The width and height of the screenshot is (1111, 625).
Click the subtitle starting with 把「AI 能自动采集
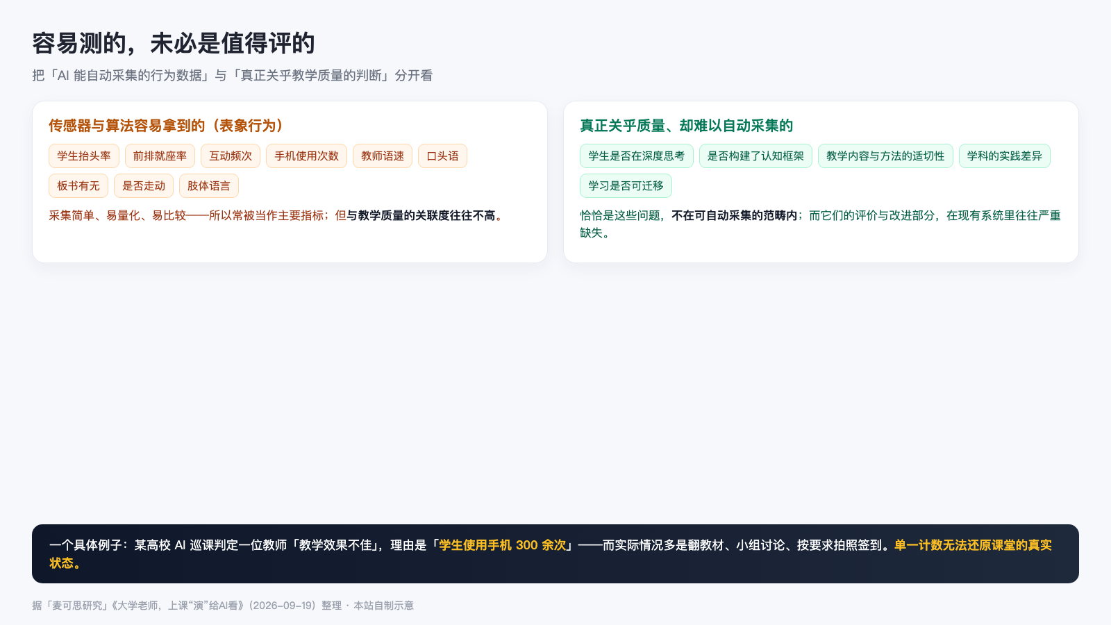[x=233, y=76]
